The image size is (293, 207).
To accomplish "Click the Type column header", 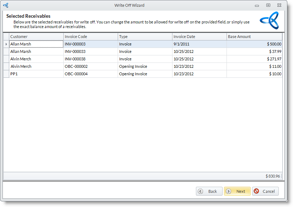I will click(145, 37).
